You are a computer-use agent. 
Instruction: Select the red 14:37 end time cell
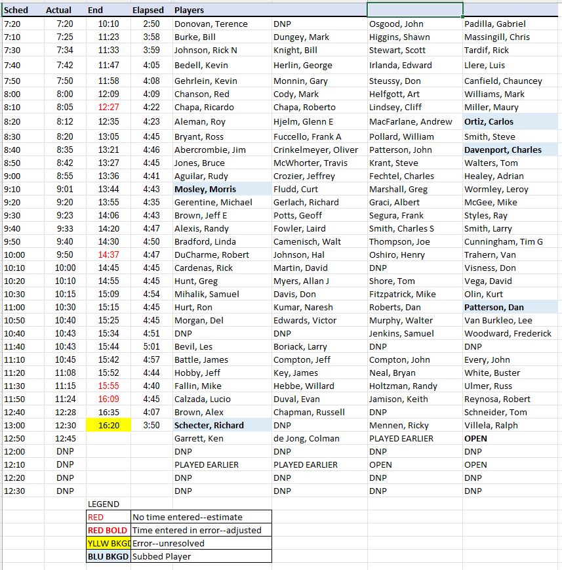point(108,255)
